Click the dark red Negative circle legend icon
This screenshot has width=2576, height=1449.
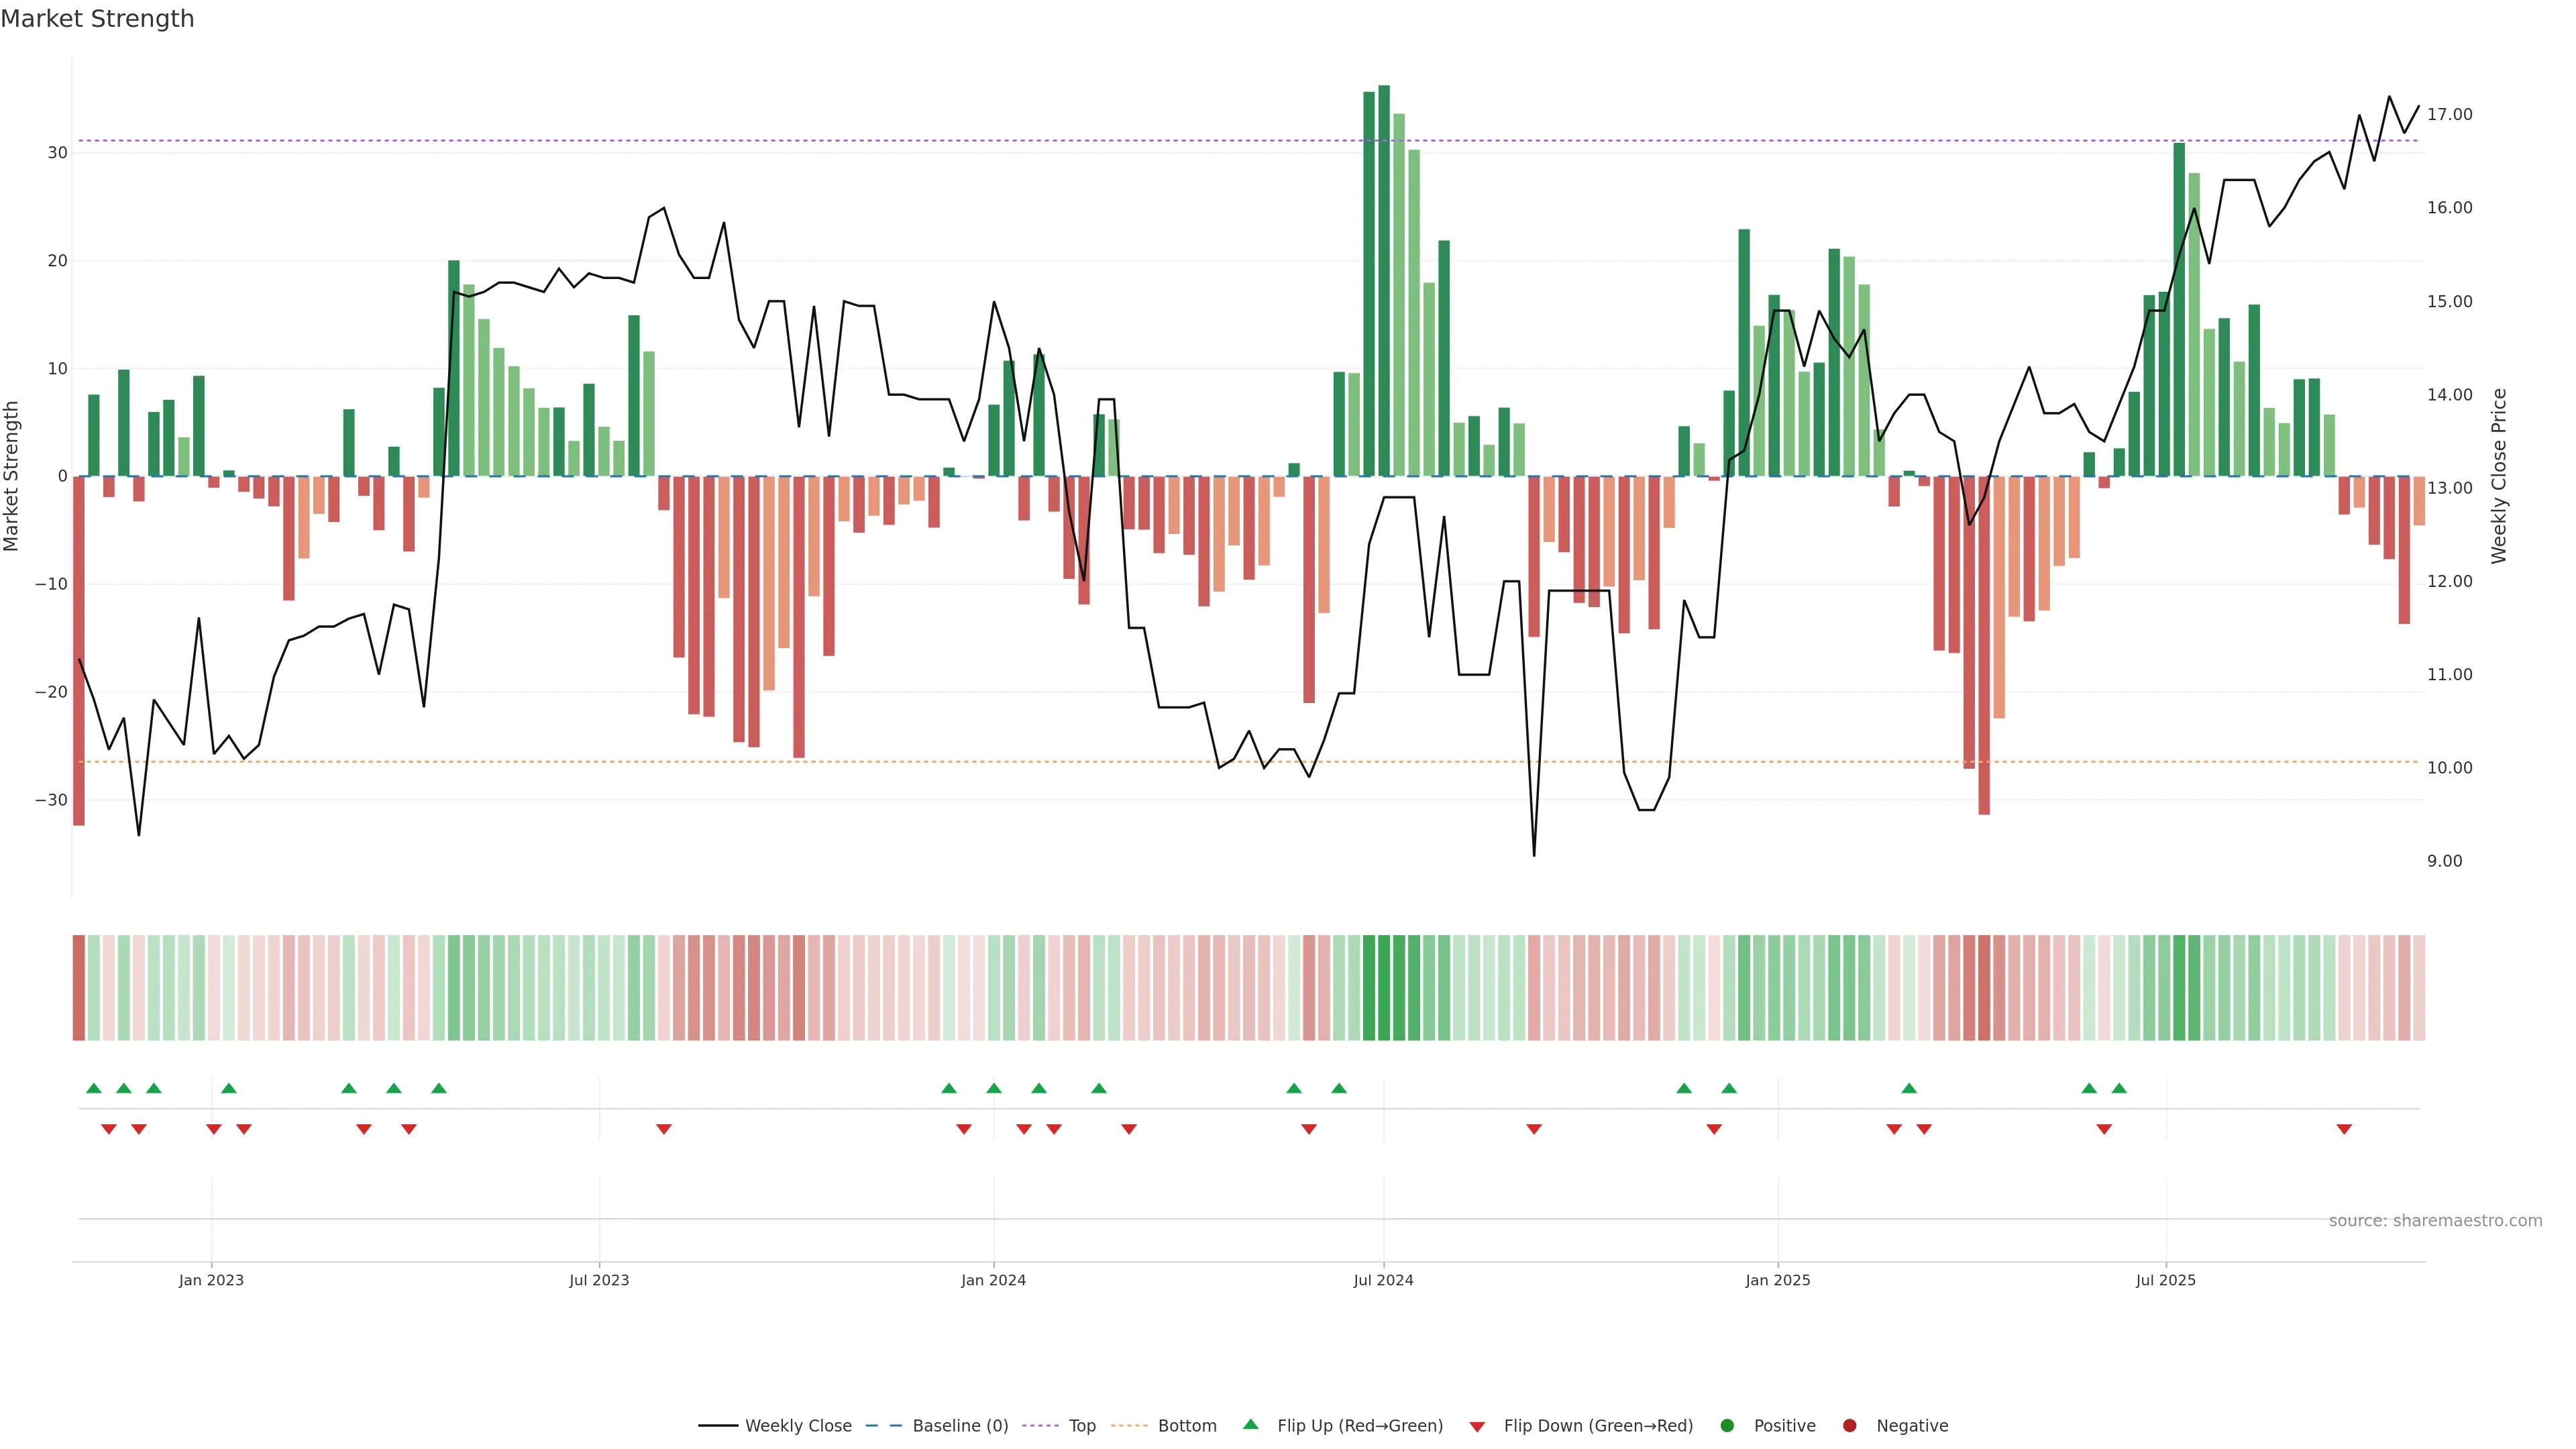1849,1425
